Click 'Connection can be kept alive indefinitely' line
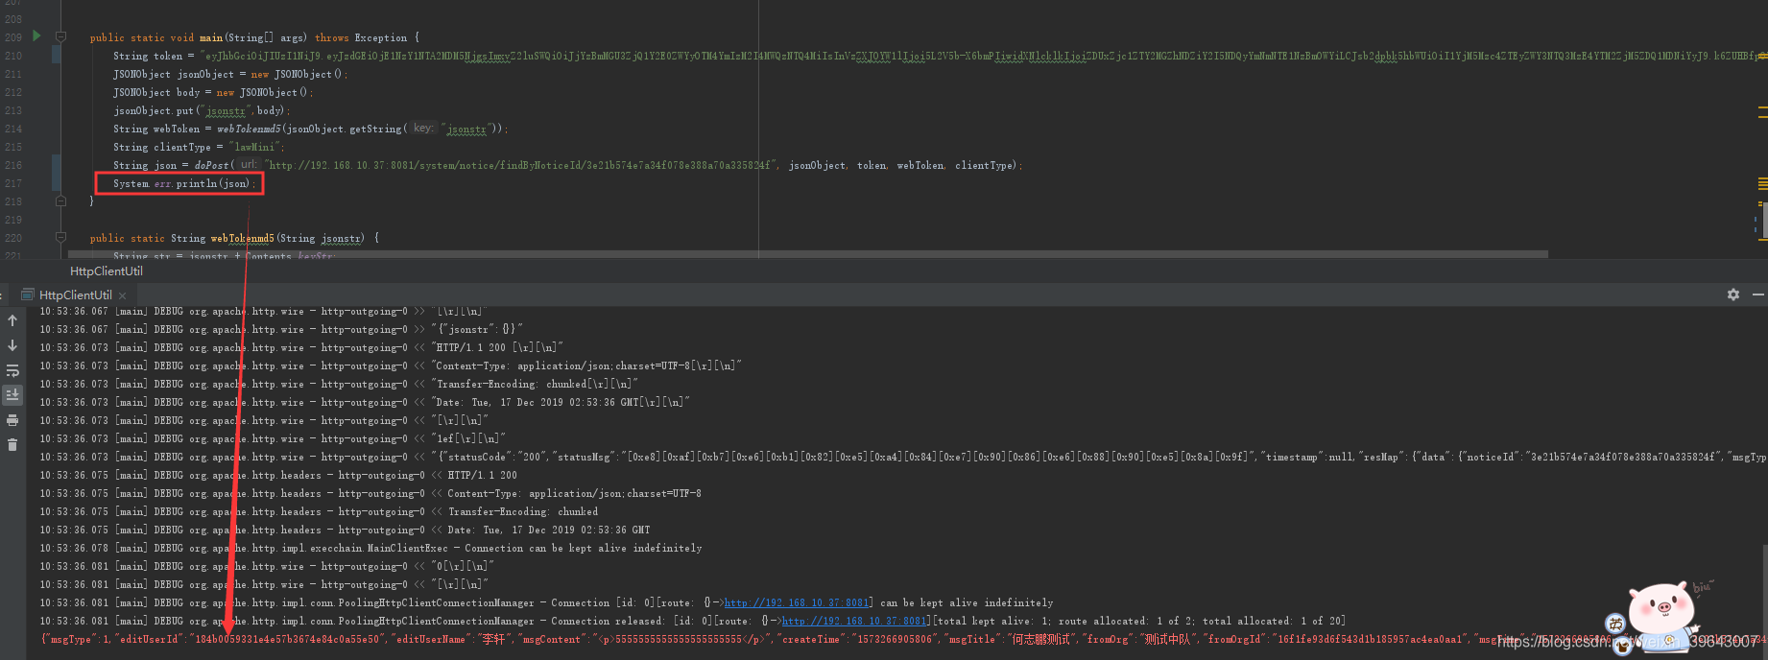1768x660 pixels. pos(370,548)
